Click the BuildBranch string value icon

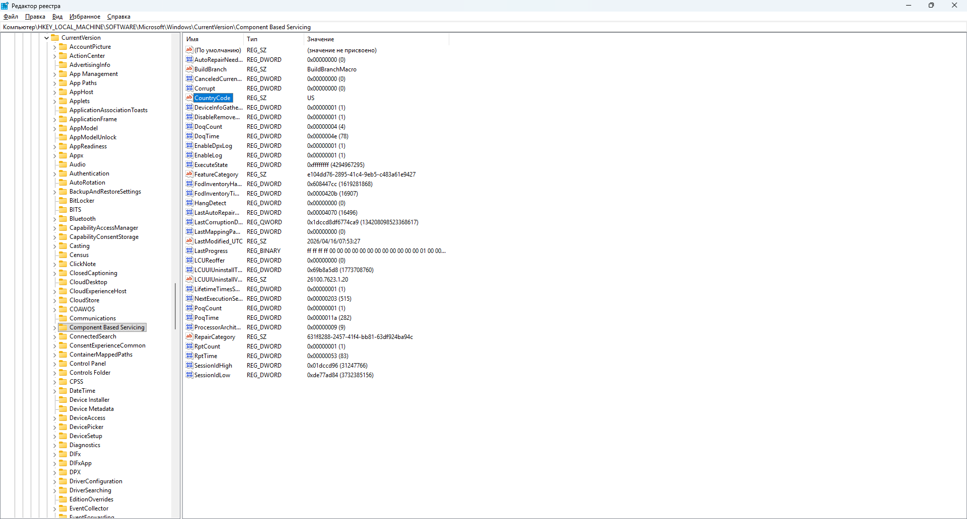pyautogui.click(x=189, y=69)
